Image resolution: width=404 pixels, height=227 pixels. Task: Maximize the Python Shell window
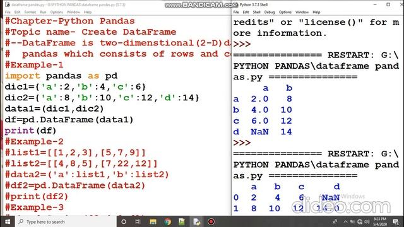[388, 4]
